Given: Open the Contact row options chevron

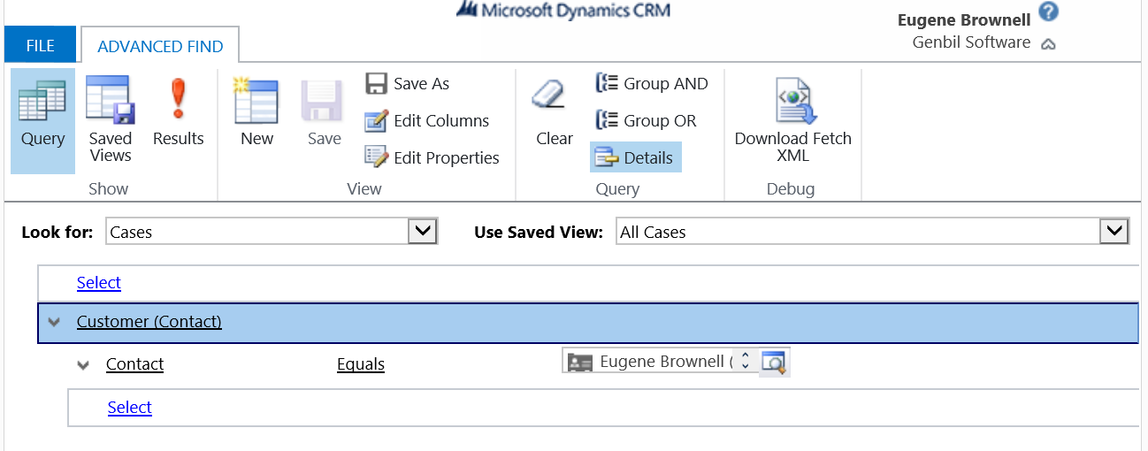Looking at the screenshot, I should [x=83, y=364].
